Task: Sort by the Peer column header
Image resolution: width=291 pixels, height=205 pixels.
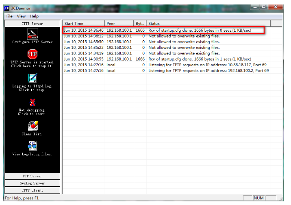Action: pyautogui.click(x=119, y=24)
